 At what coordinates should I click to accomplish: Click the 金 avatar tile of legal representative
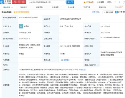21,26
